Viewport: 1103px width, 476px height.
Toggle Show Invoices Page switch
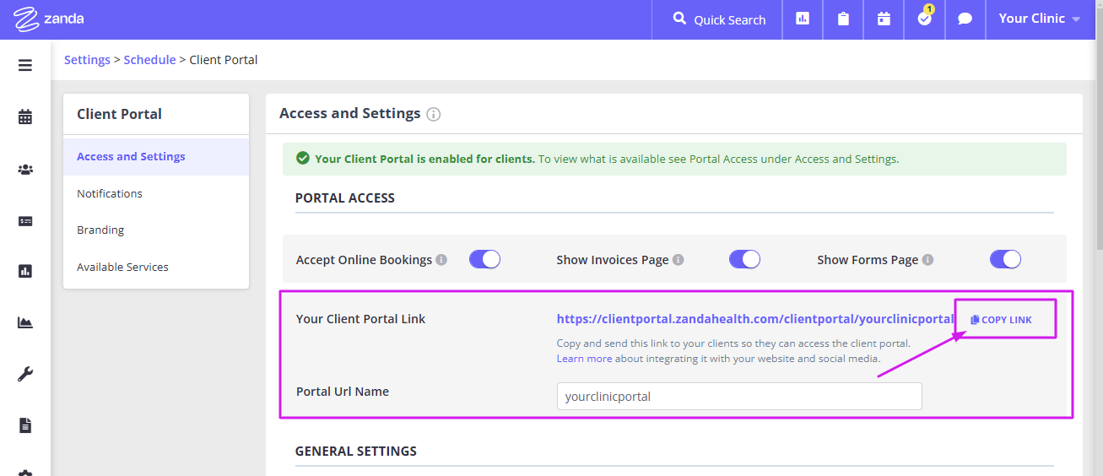coord(745,259)
